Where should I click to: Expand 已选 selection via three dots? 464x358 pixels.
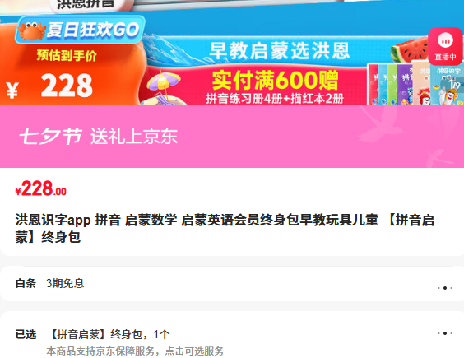pos(445,333)
